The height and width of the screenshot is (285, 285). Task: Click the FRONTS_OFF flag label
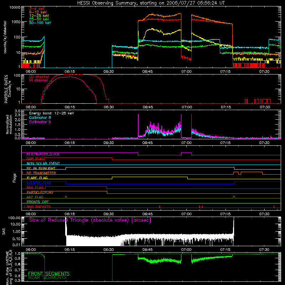pyautogui.click(x=37, y=202)
